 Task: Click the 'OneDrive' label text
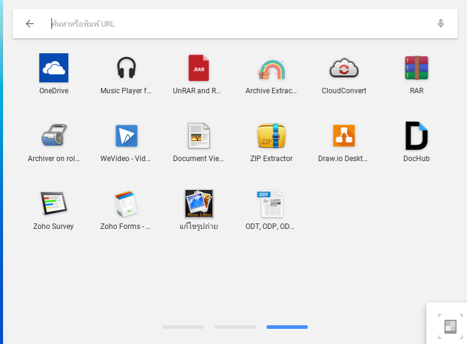pyautogui.click(x=54, y=91)
